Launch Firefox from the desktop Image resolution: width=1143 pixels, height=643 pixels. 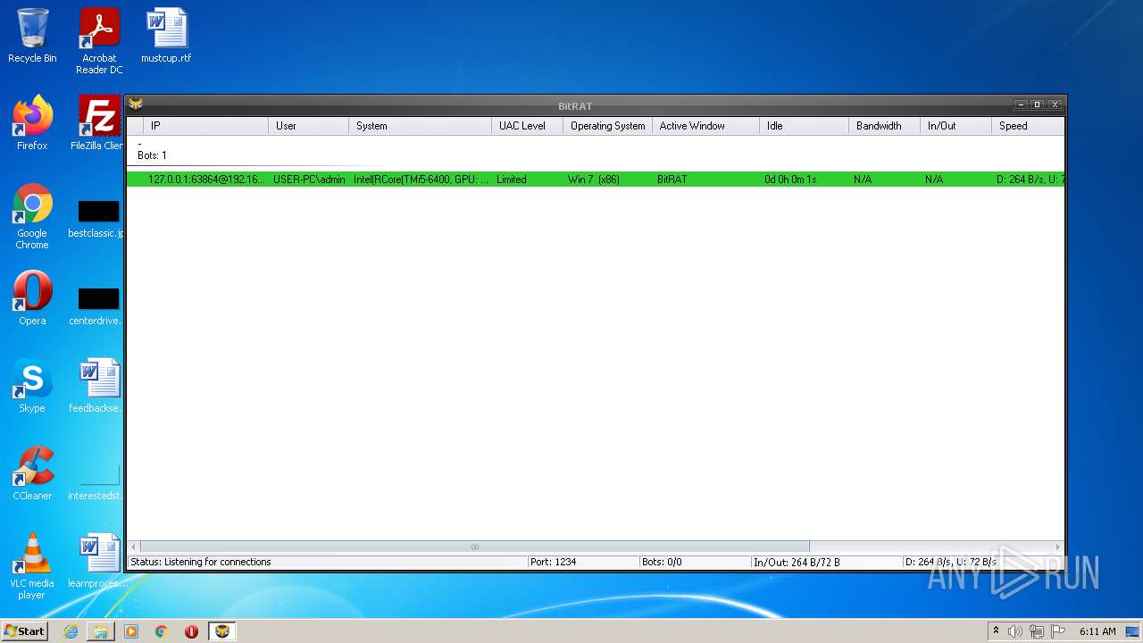[32, 123]
